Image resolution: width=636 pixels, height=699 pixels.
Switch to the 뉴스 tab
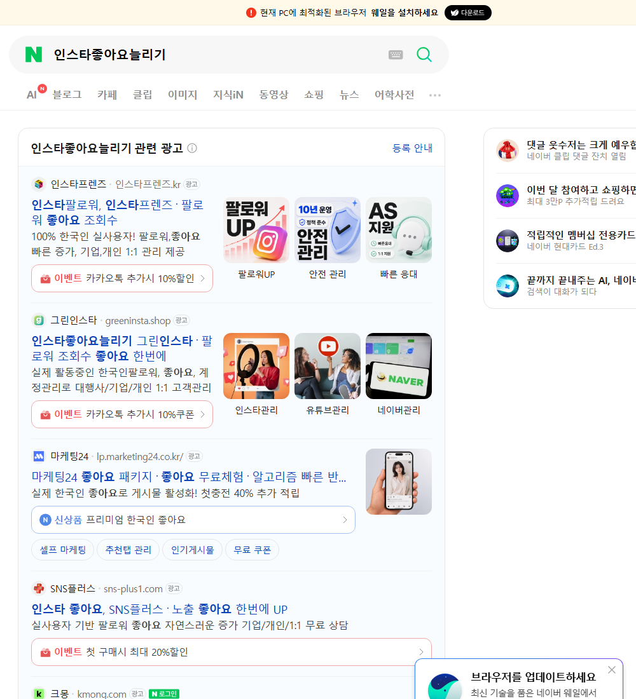pos(349,95)
